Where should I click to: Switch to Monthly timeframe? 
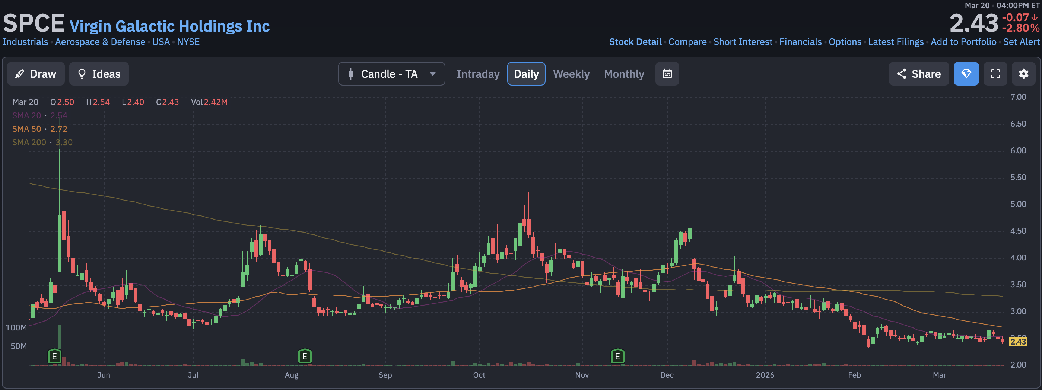[624, 74]
